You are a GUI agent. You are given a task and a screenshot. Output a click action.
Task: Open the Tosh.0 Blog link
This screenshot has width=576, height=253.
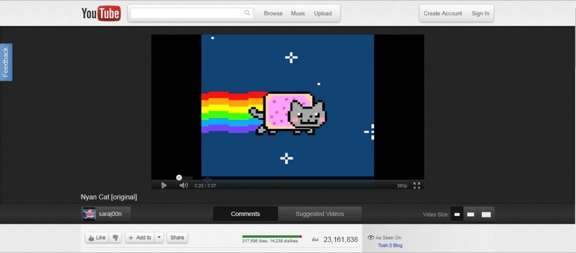pyautogui.click(x=390, y=245)
